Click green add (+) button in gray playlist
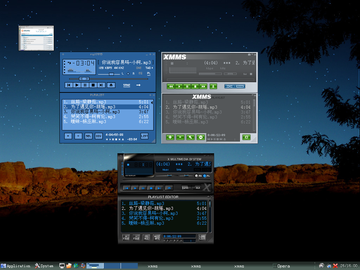Image resolution: width=360 pixels, height=270 pixels. 170,137
